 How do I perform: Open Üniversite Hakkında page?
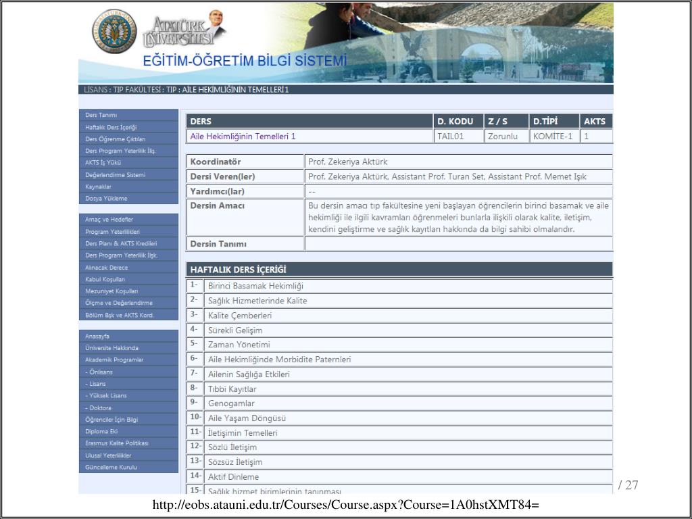tap(128, 348)
